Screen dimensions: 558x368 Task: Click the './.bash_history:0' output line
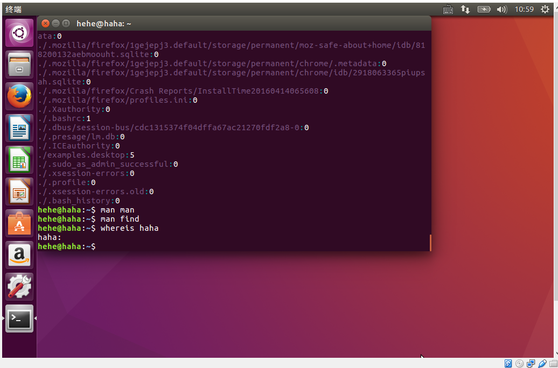click(79, 201)
